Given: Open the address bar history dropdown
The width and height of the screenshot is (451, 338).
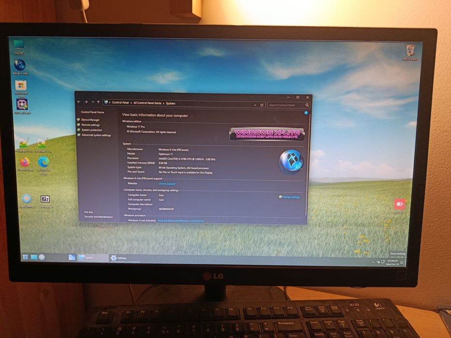Looking at the screenshot, I should point(255,105).
